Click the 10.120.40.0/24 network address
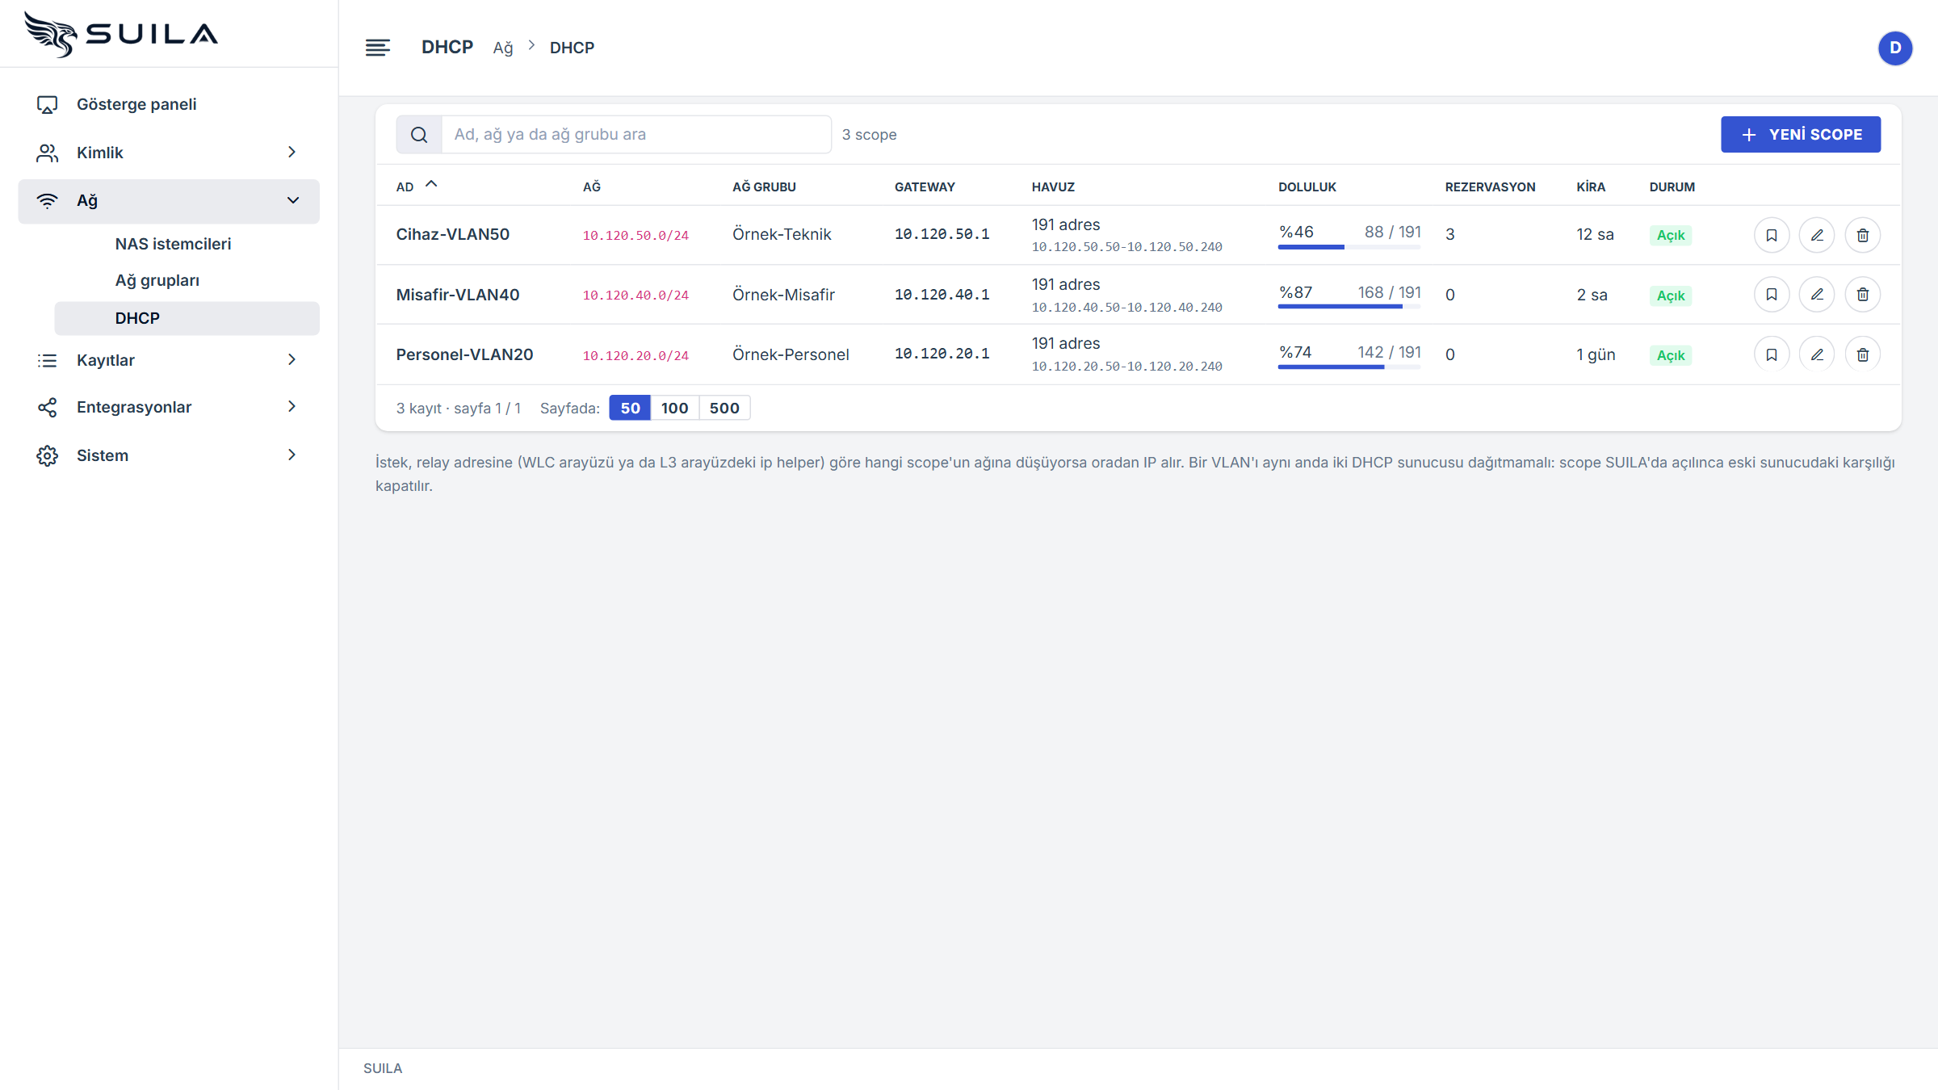This screenshot has width=1938, height=1090. click(x=636, y=296)
